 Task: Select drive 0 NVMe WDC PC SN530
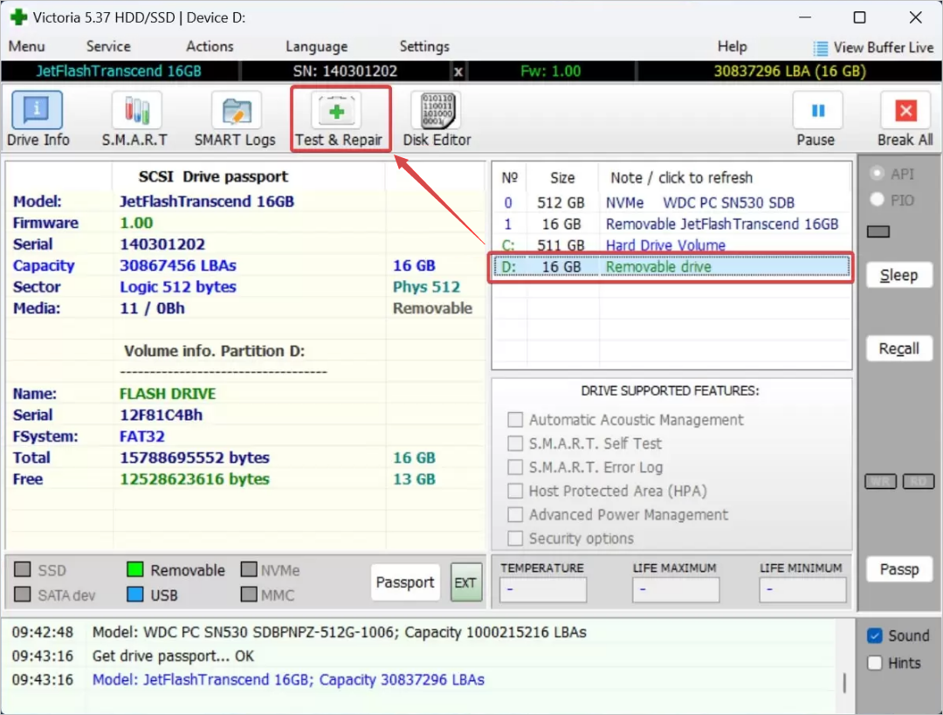pyautogui.click(x=671, y=203)
